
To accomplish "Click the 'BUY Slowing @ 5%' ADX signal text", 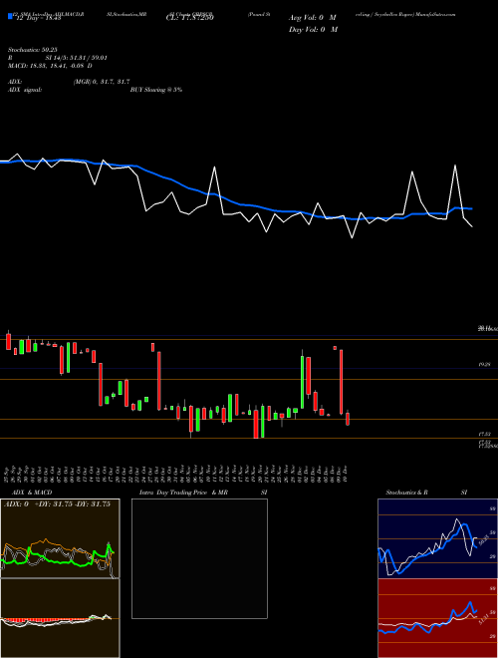I will pyautogui.click(x=156, y=90).
